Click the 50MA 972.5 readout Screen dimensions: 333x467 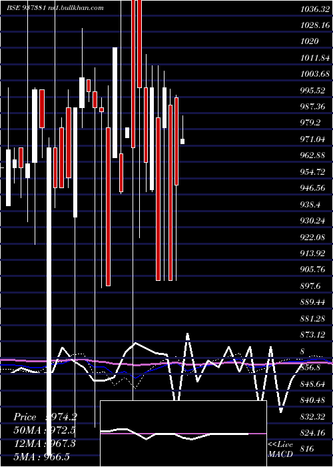pos(44,430)
